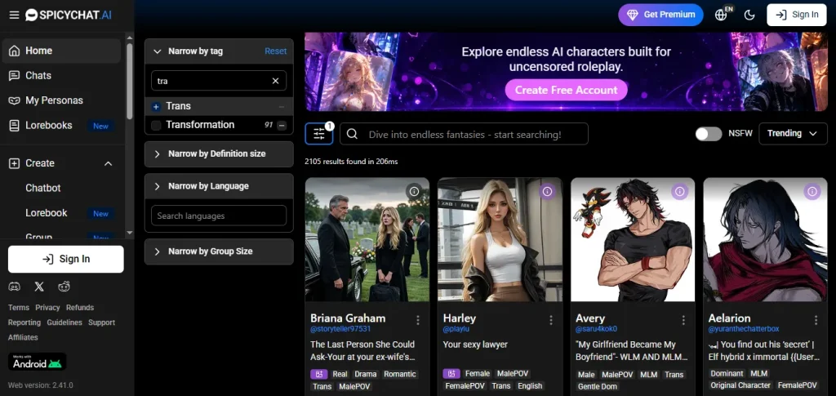The height and width of the screenshot is (396, 836).
Task: Collapse the Narrow by tag section
Action: tap(158, 51)
